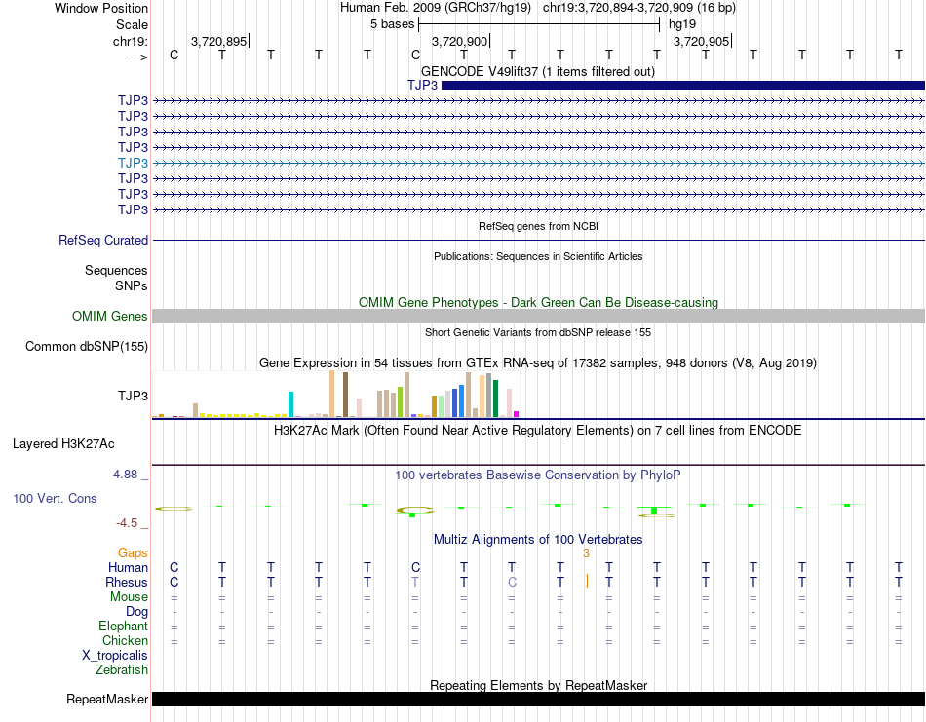Click the SNPs track label
The width and height of the screenshot is (926, 722).
point(132,285)
